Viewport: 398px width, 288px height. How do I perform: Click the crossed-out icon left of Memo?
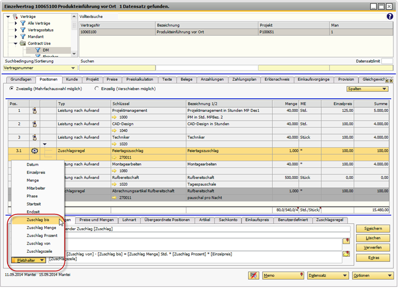(x=252, y=275)
